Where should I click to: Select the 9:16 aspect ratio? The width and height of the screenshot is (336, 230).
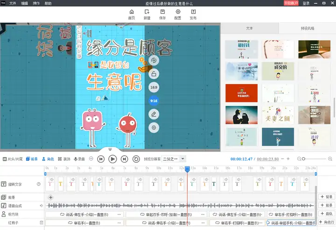tap(154, 101)
